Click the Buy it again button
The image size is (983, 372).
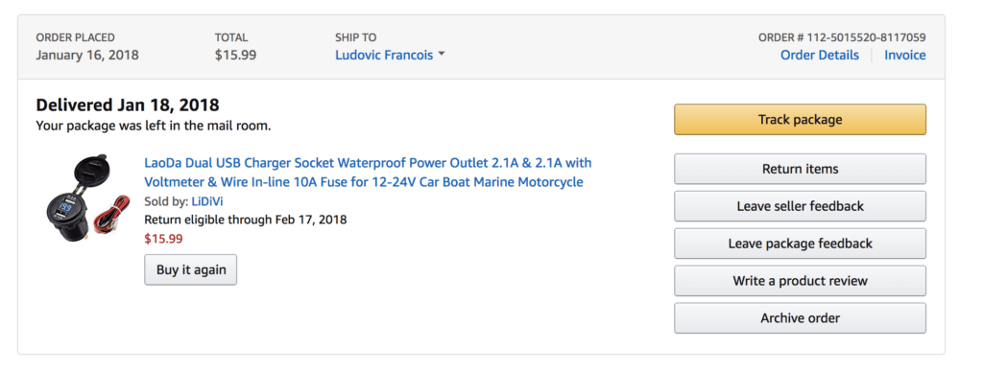click(x=191, y=270)
